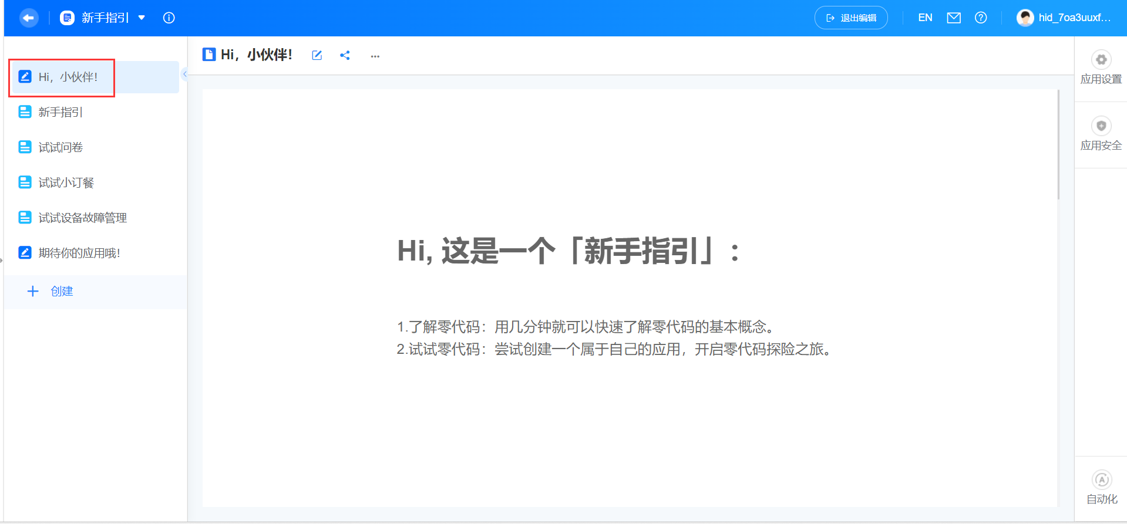Click the edit page pencil icon
Viewport: 1127px width, 524px height.
click(317, 55)
